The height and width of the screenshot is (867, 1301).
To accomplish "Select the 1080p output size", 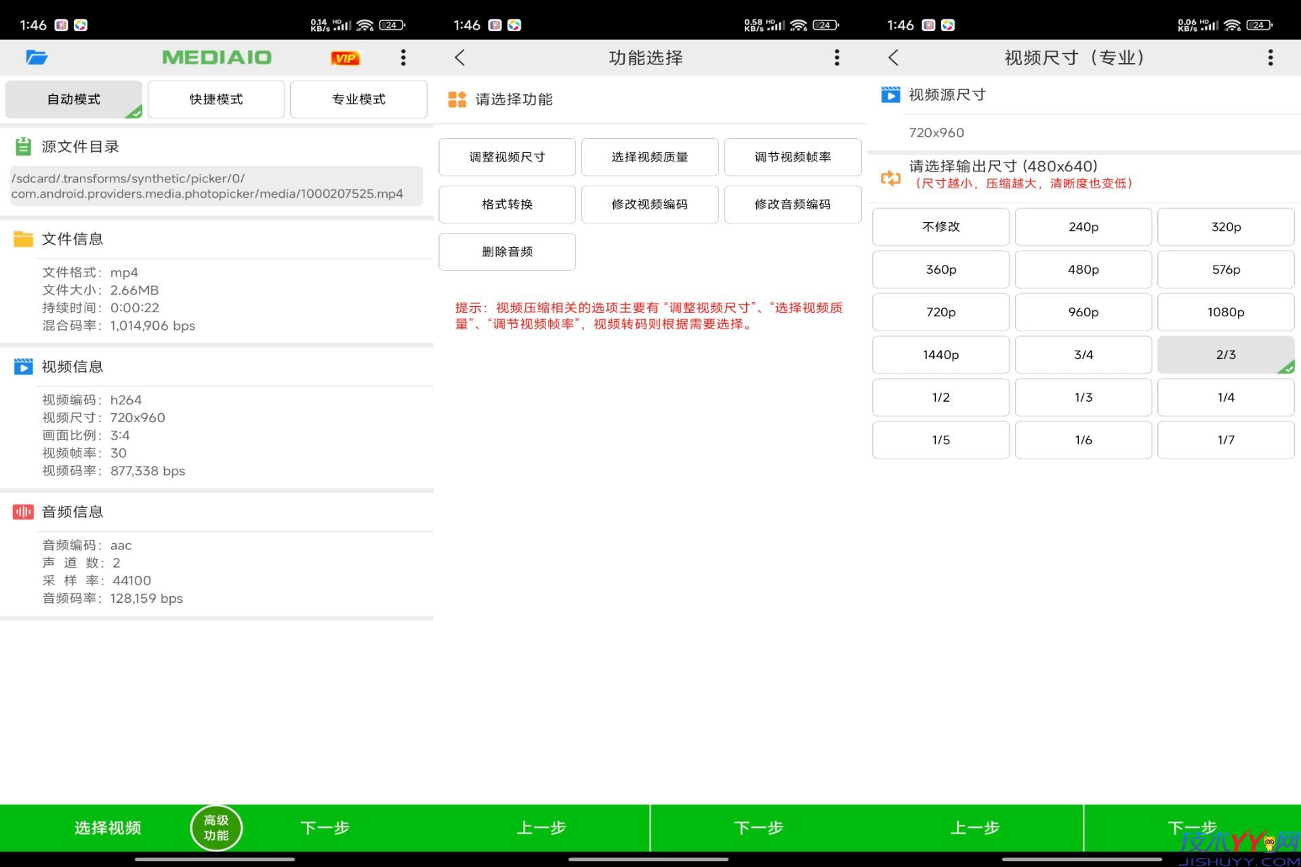I will (1226, 312).
